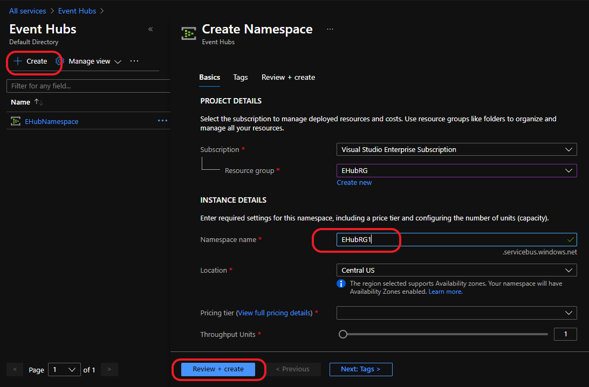The width and height of the screenshot is (589, 387).
Task: Click the Throughput Units slider handle
Action: (x=343, y=334)
